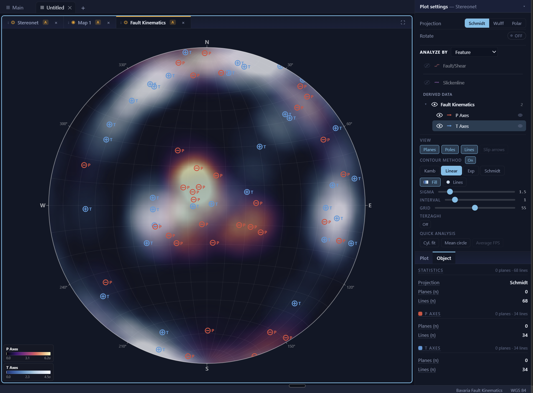Choose Kamb contour method
Viewport: 533px width, 393px height.
[430, 171]
